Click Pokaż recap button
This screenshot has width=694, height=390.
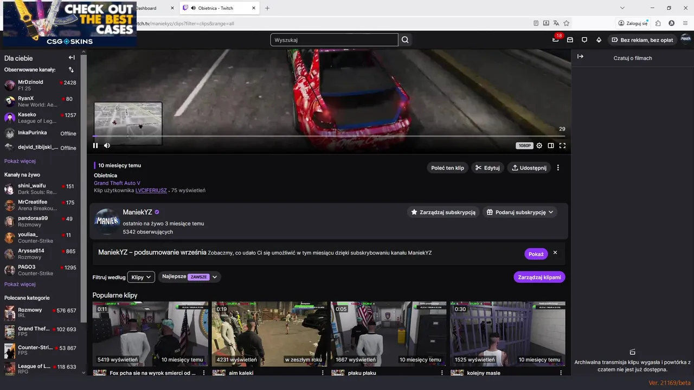(x=536, y=254)
